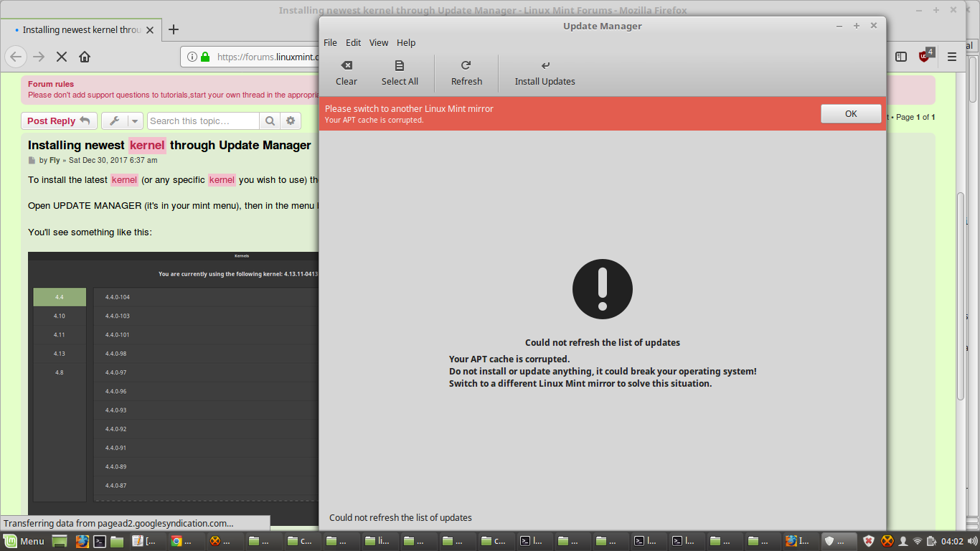Stop page loading with Firefox X button
Viewport: 980px width, 551px height.
[x=62, y=57]
